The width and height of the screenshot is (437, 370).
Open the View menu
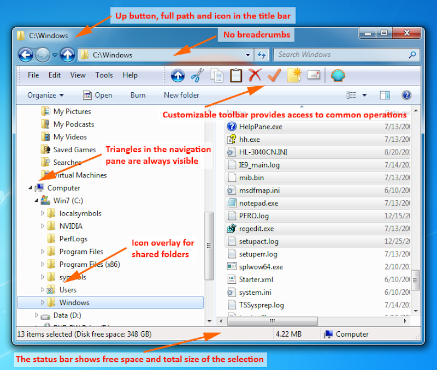(x=78, y=75)
